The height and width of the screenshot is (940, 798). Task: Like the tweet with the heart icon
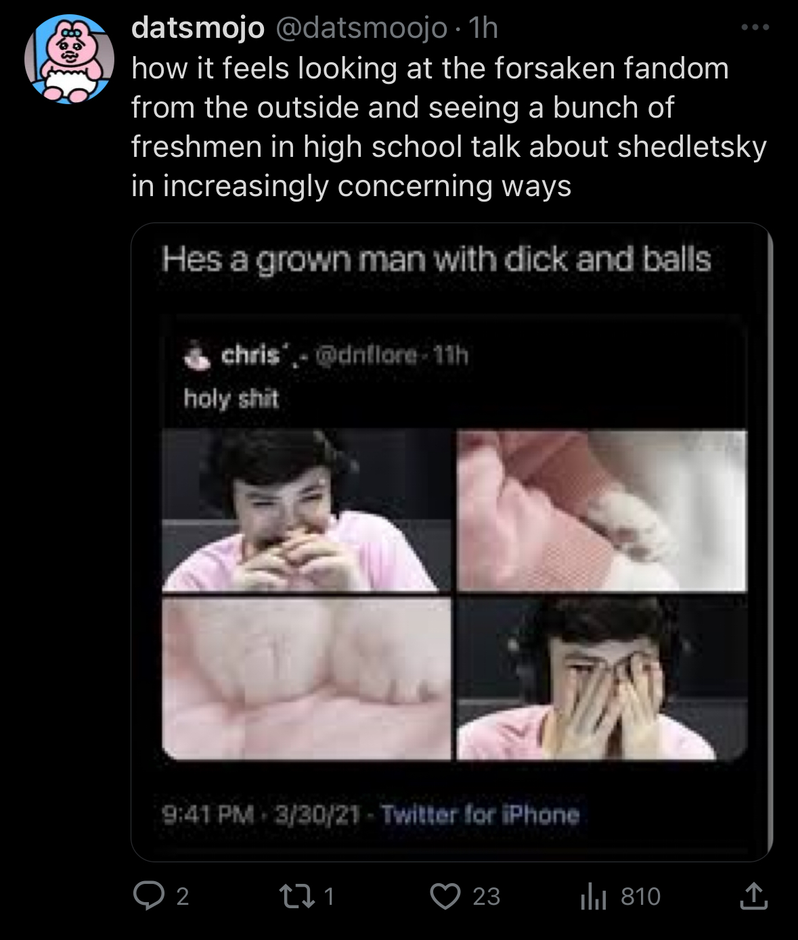click(445, 896)
